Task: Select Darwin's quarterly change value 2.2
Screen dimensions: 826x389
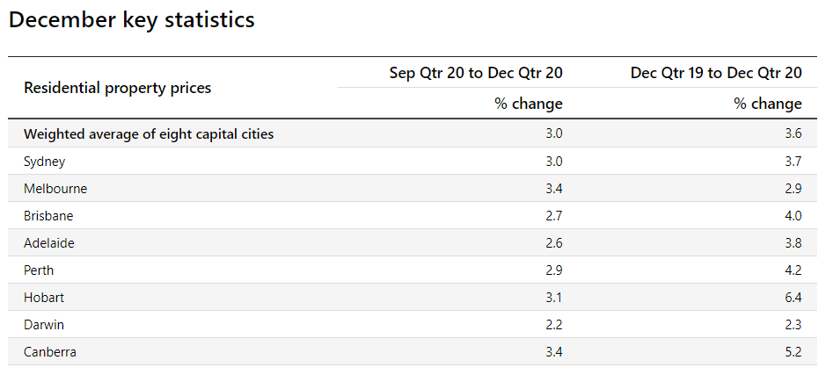Action: 553,325
